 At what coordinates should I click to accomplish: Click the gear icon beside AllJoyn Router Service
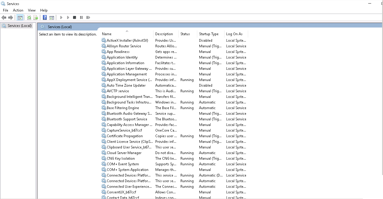point(104,46)
